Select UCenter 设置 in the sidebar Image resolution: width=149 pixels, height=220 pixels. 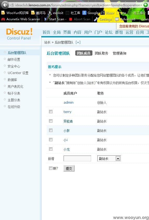pyautogui.click(x=18, y=73)
